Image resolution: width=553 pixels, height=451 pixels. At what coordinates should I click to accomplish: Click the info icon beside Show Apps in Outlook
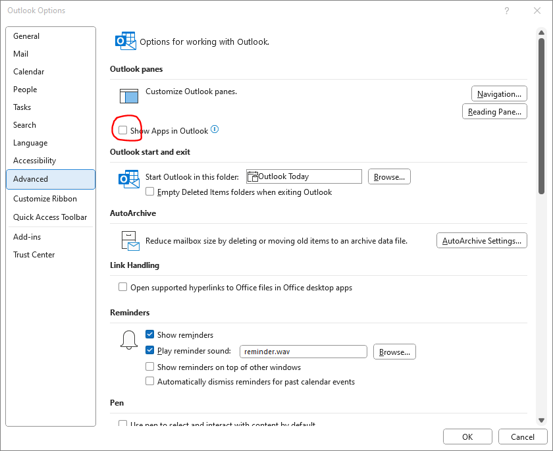(215, 130)
